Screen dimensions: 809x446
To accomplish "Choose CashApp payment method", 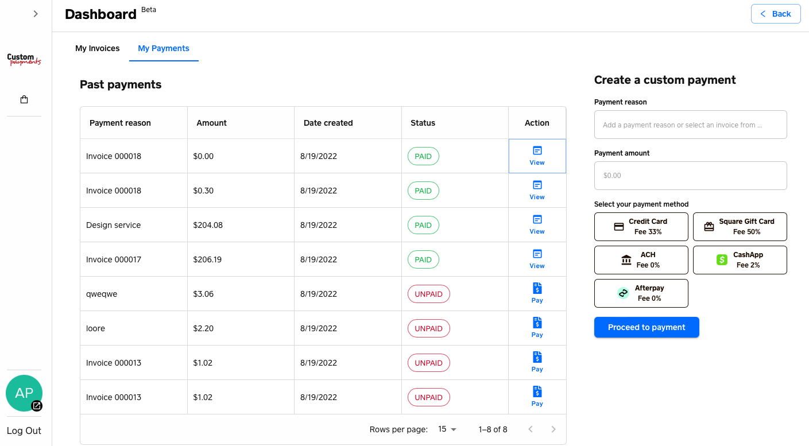I will 740,260.
